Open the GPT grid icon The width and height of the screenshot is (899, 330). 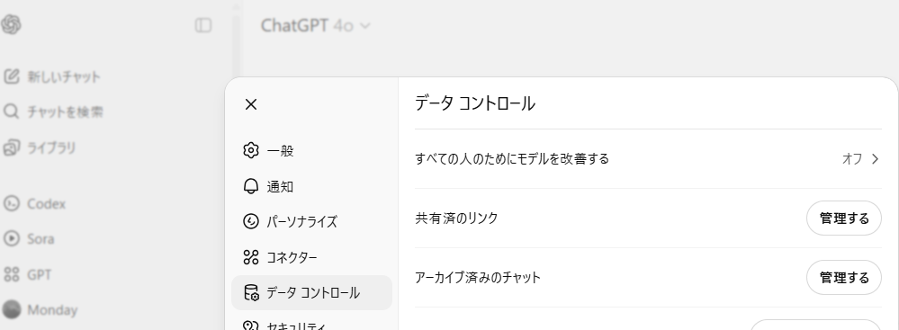point(12,274)
